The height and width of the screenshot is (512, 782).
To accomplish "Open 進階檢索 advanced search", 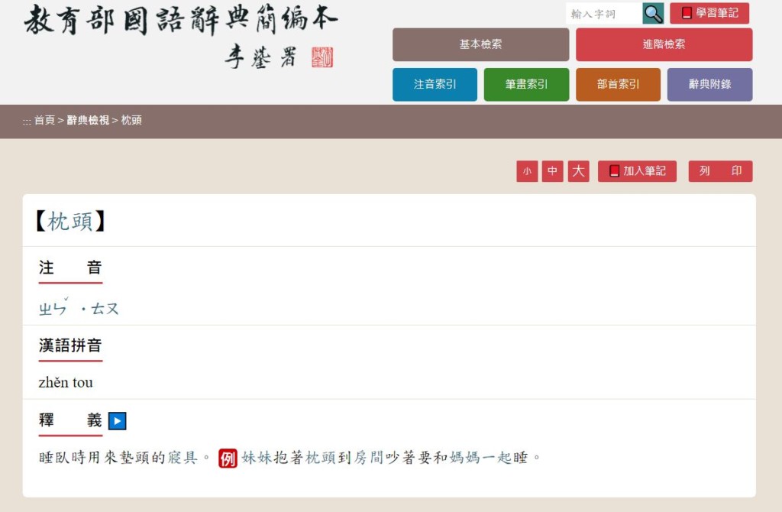I will [x=664, y=44].
